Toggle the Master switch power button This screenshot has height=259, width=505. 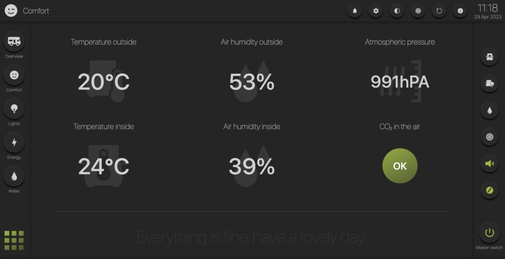click(489, 232)
